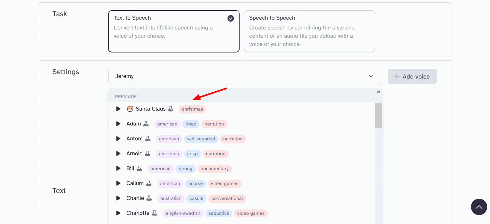This screenshot has height=224, width=490.
Task: Preview the Antoni voice
Action: (x=118, y=139)
